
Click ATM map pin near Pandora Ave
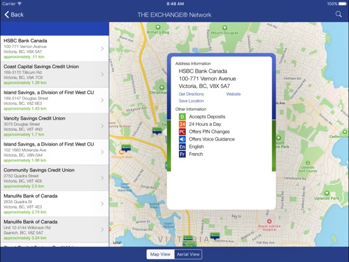(x=215, y=236)
